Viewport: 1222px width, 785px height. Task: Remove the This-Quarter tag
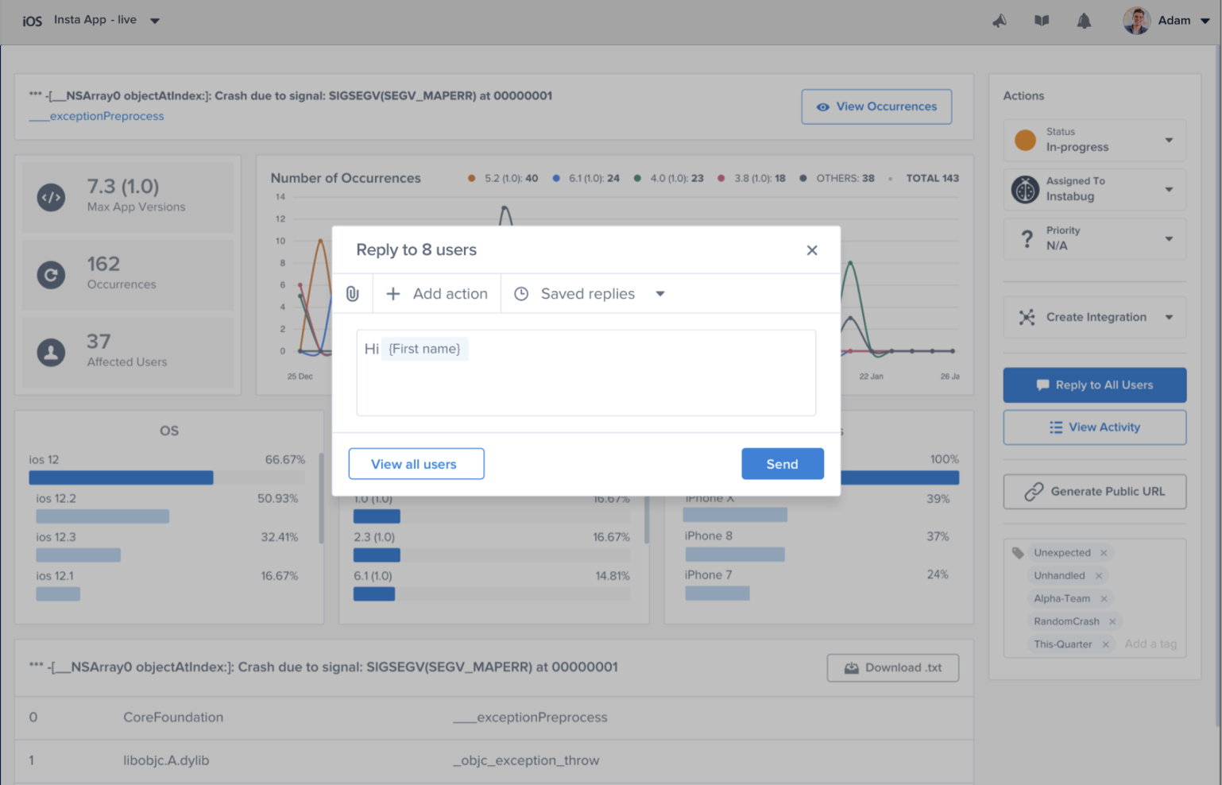click(1105, 644)
